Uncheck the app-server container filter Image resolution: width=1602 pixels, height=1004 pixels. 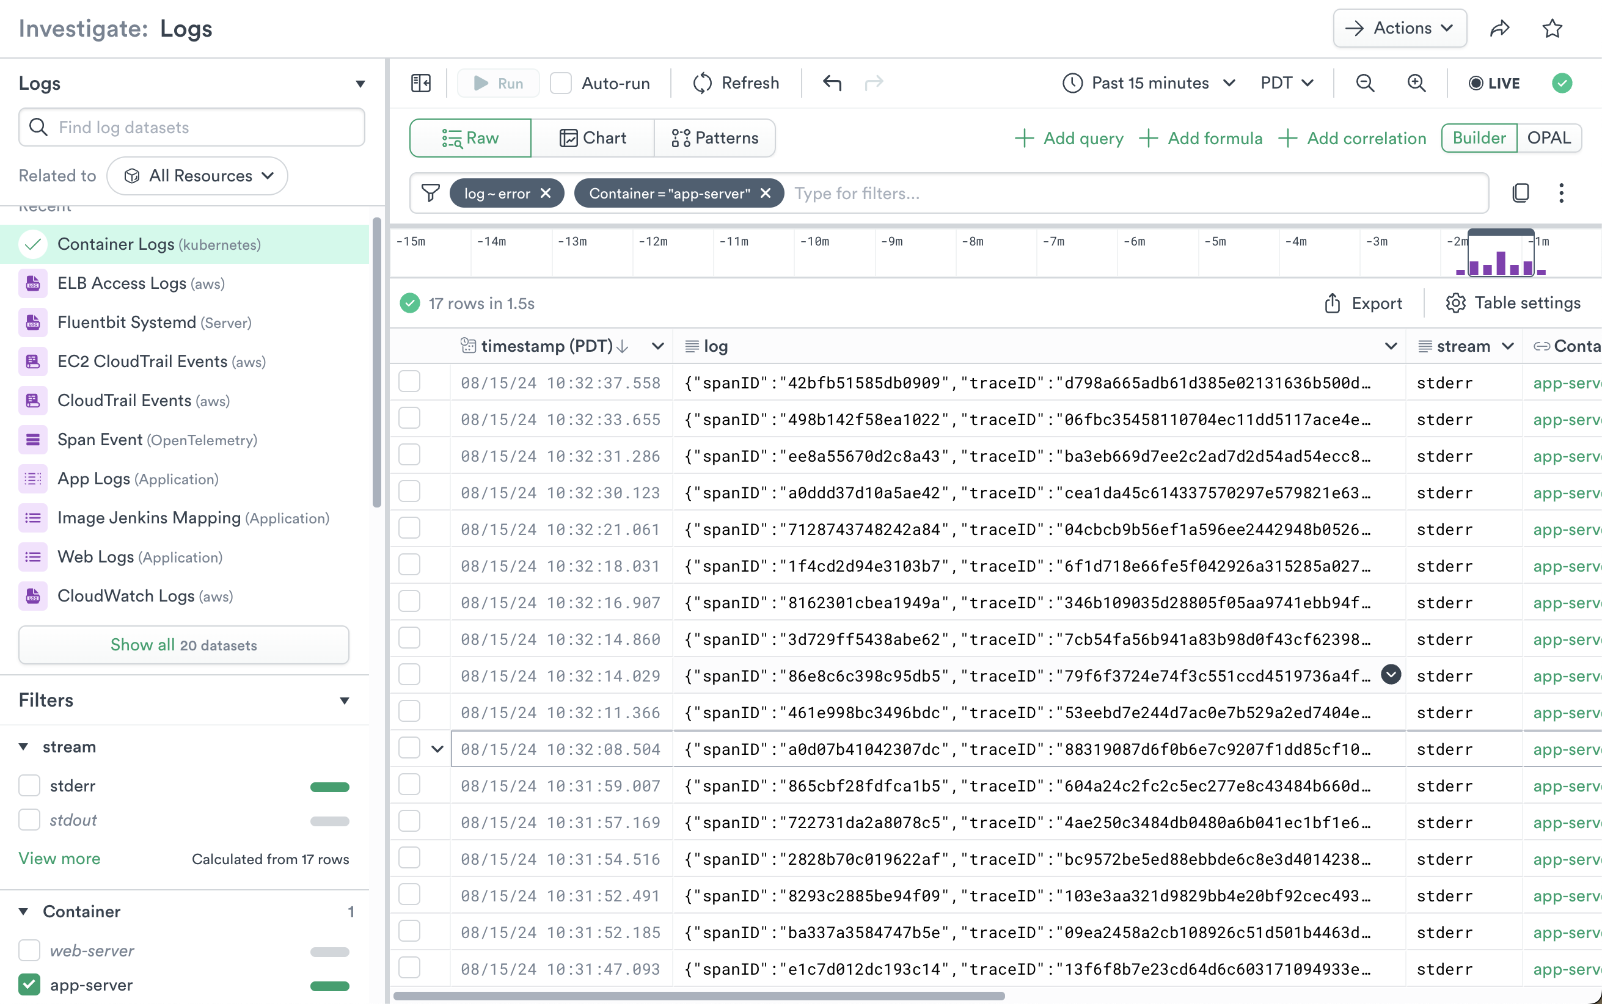coord(29,984)
